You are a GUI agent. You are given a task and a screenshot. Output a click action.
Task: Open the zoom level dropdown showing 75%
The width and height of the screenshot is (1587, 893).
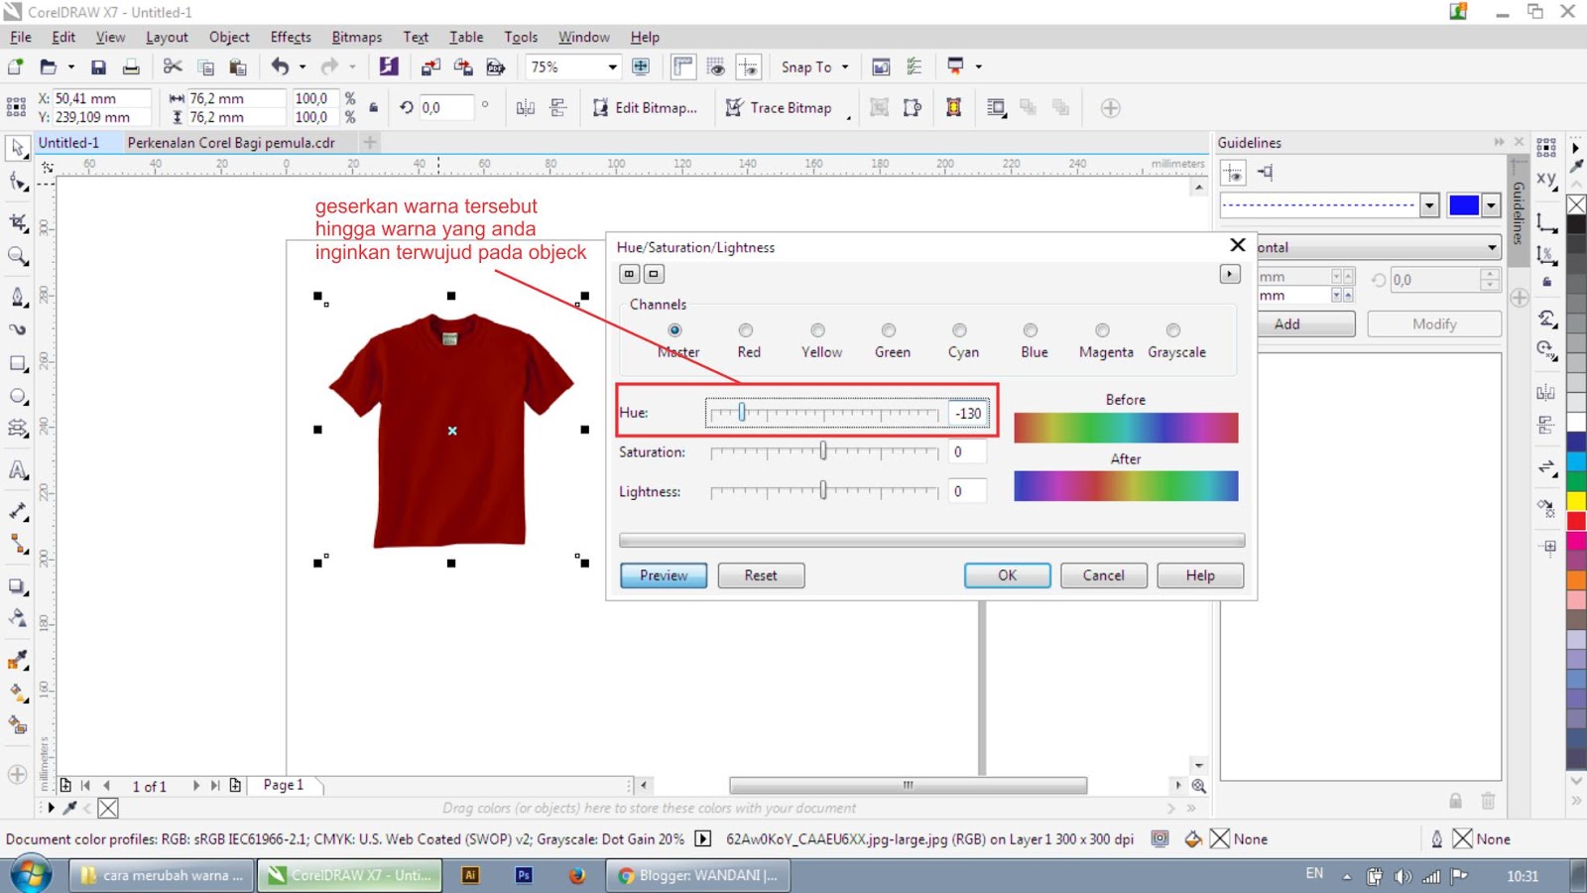coord(612,66)
